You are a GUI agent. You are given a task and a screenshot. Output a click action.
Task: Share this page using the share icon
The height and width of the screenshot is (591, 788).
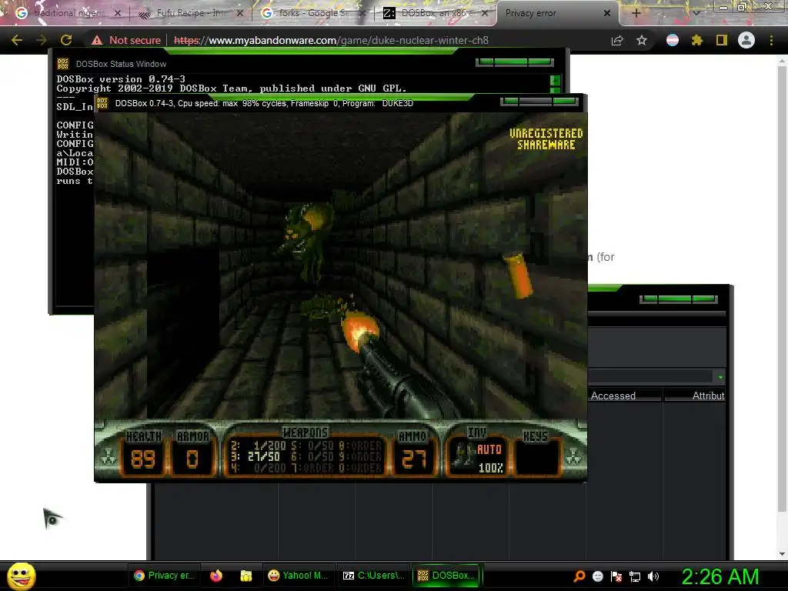(617, 40)
